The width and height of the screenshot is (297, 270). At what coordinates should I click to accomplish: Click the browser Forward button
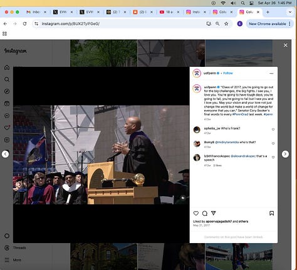pos(15,24)
